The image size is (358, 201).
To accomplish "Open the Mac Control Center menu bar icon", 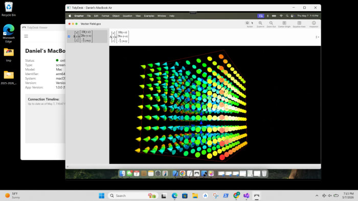I will 292,16.
